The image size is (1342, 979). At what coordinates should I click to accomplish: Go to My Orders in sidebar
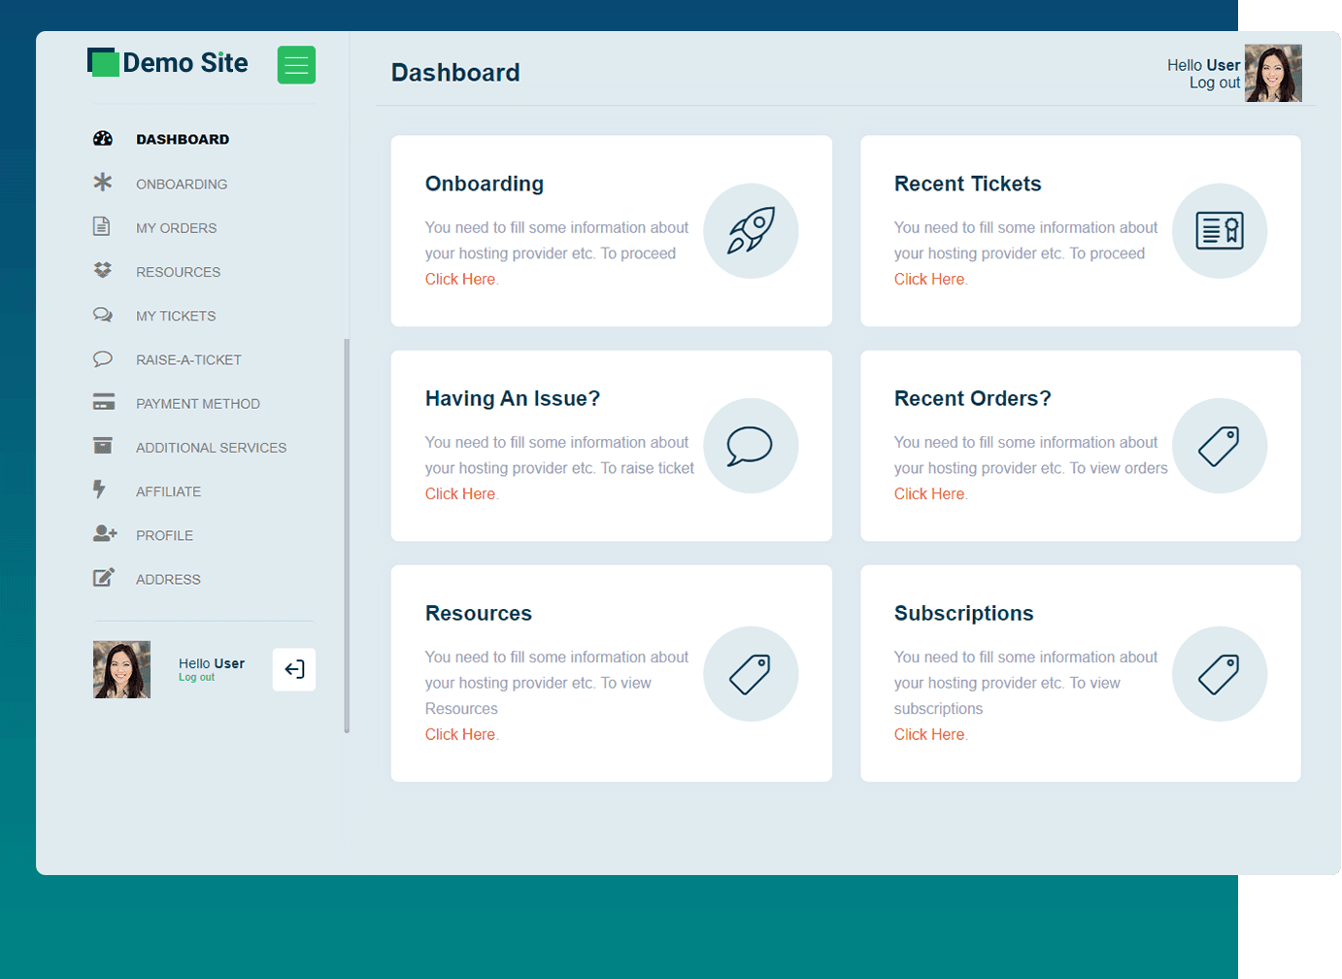pyautogui.click(x=176, y=228)
